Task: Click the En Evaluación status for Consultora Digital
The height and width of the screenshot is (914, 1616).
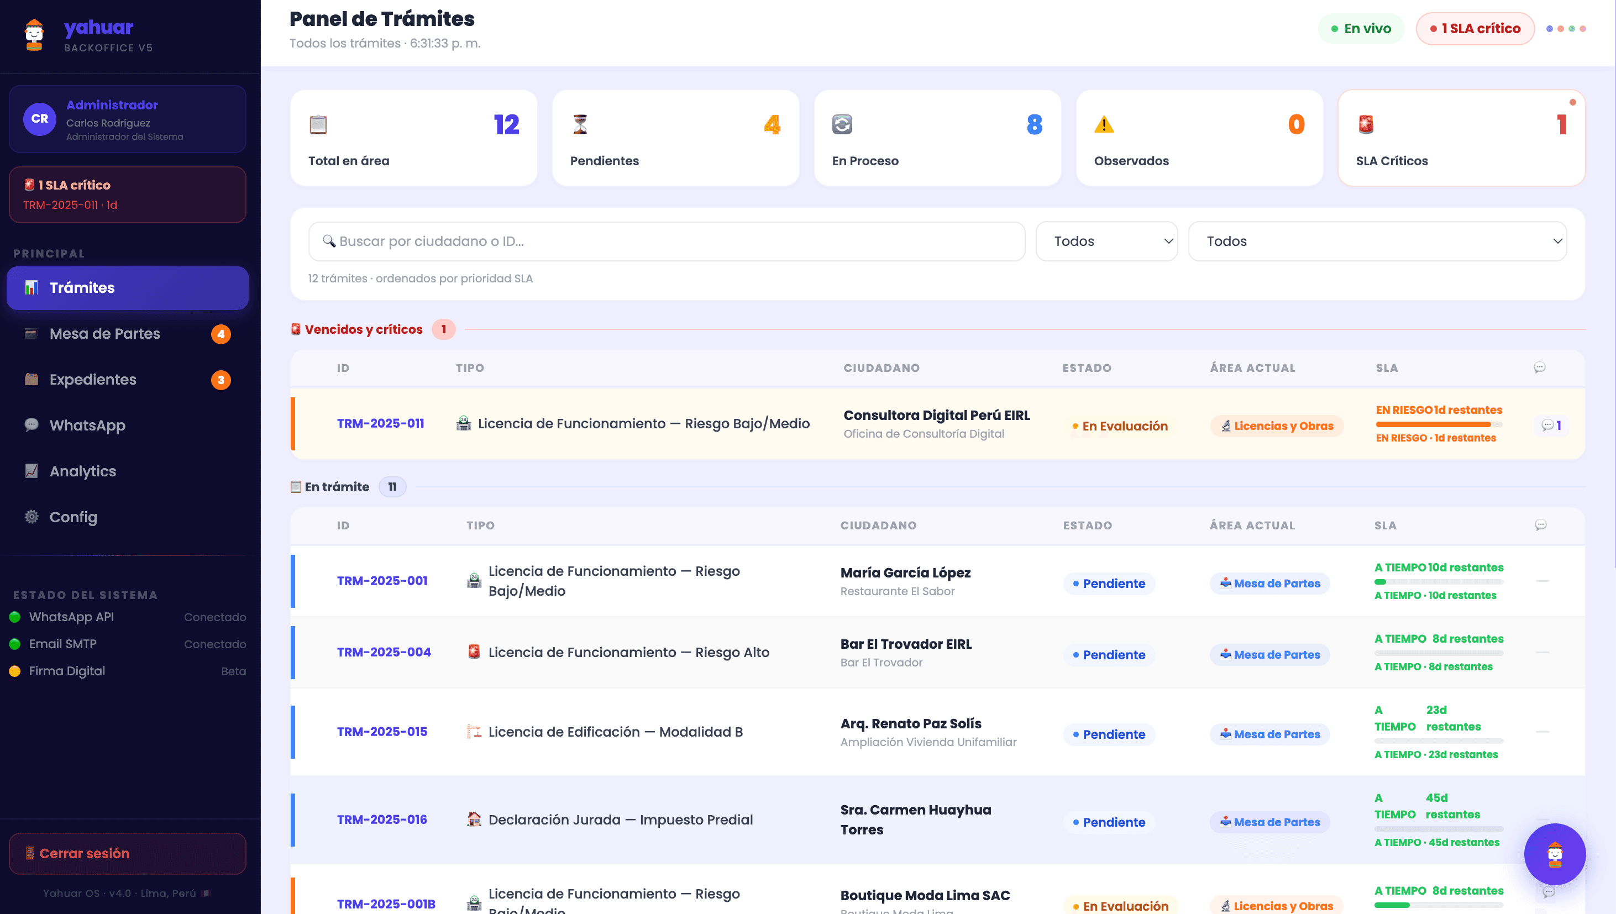Action: [1120, 426]
